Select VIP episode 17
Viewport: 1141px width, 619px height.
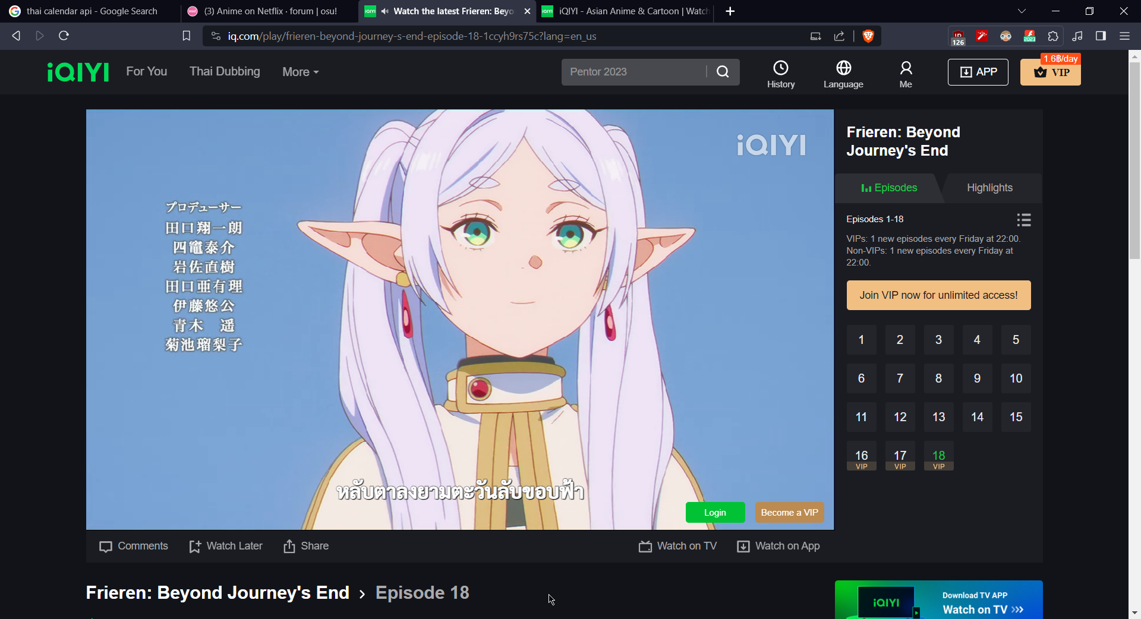click(900, 456)
